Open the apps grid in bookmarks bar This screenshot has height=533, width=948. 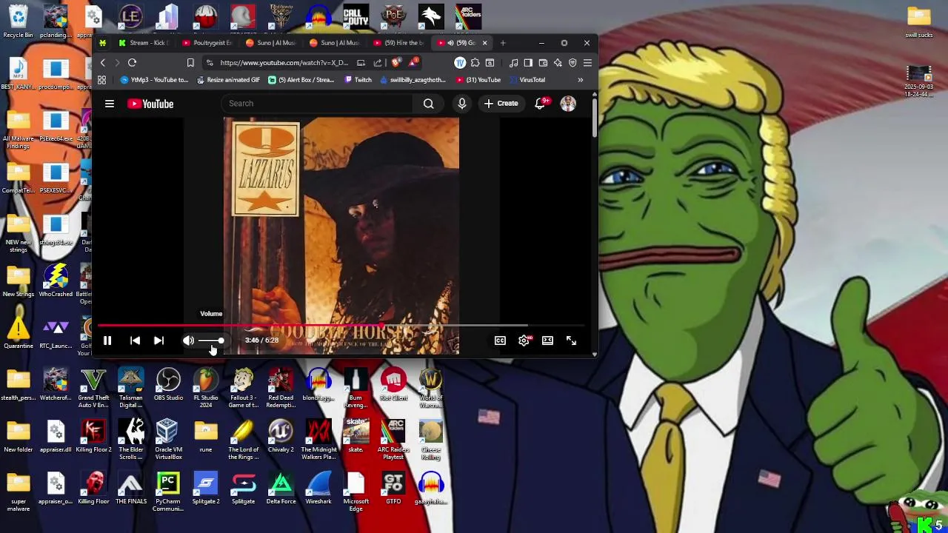coord(101,80)
